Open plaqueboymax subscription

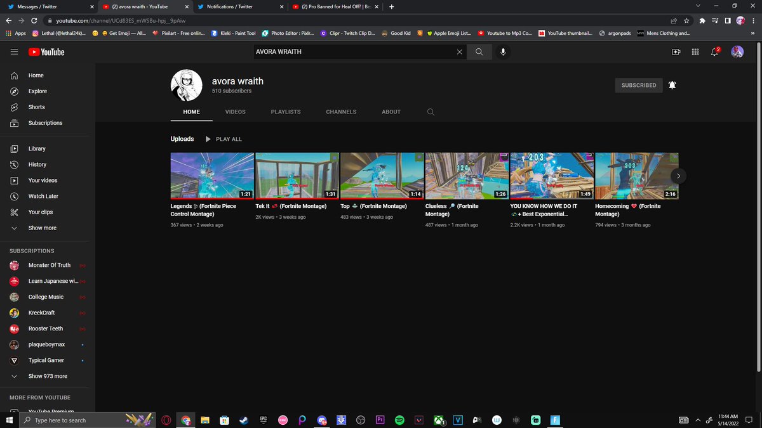pos(48,344)
